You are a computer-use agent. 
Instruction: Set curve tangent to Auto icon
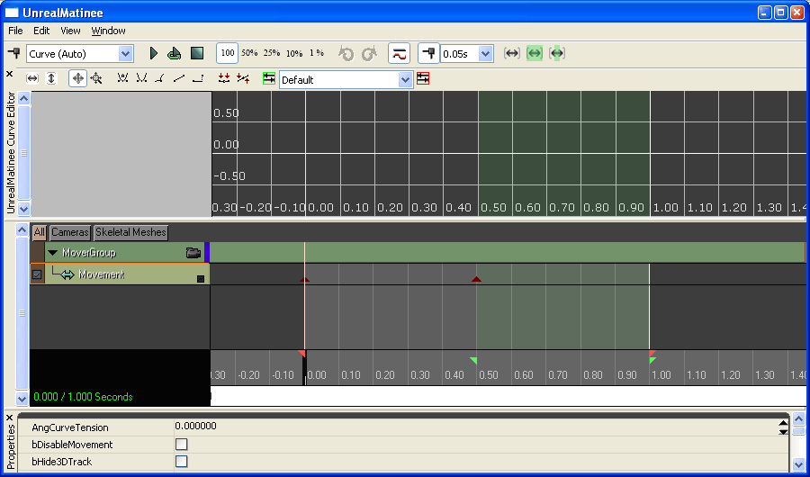point(122,78)
